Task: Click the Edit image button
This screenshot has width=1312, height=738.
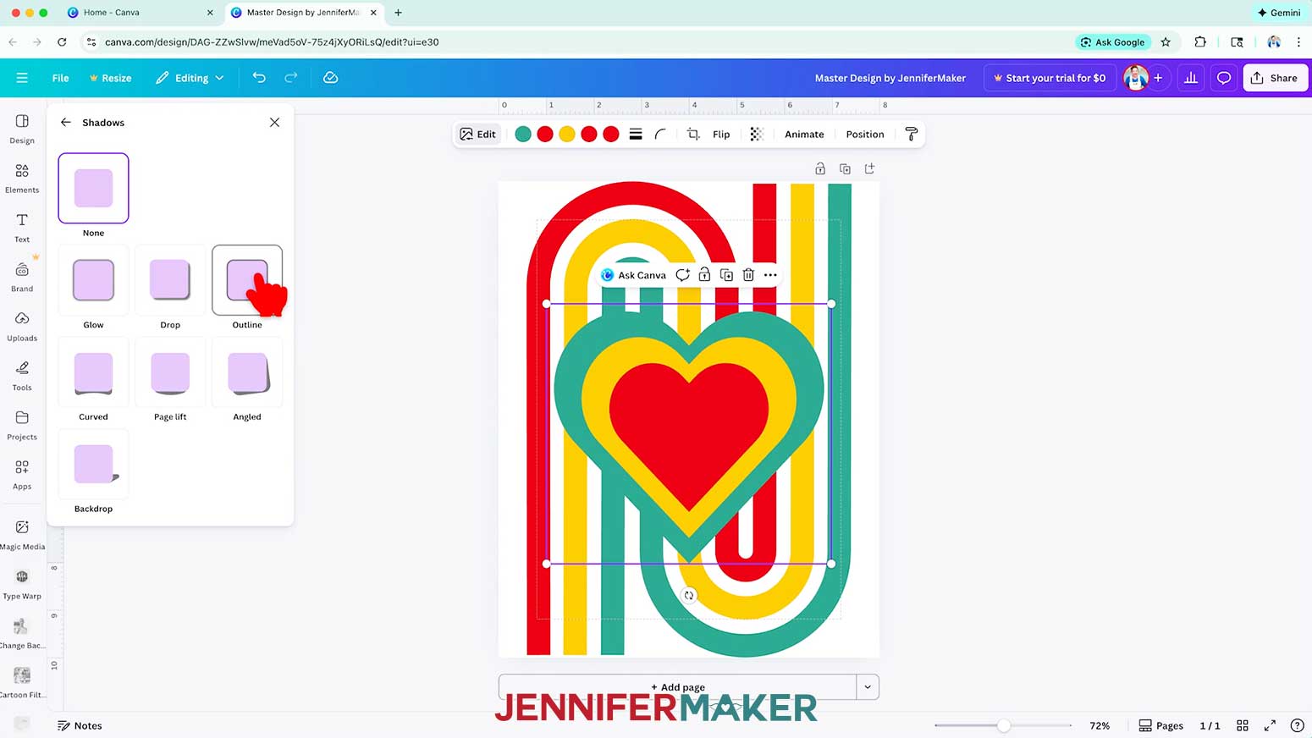Action: (477, 134)
